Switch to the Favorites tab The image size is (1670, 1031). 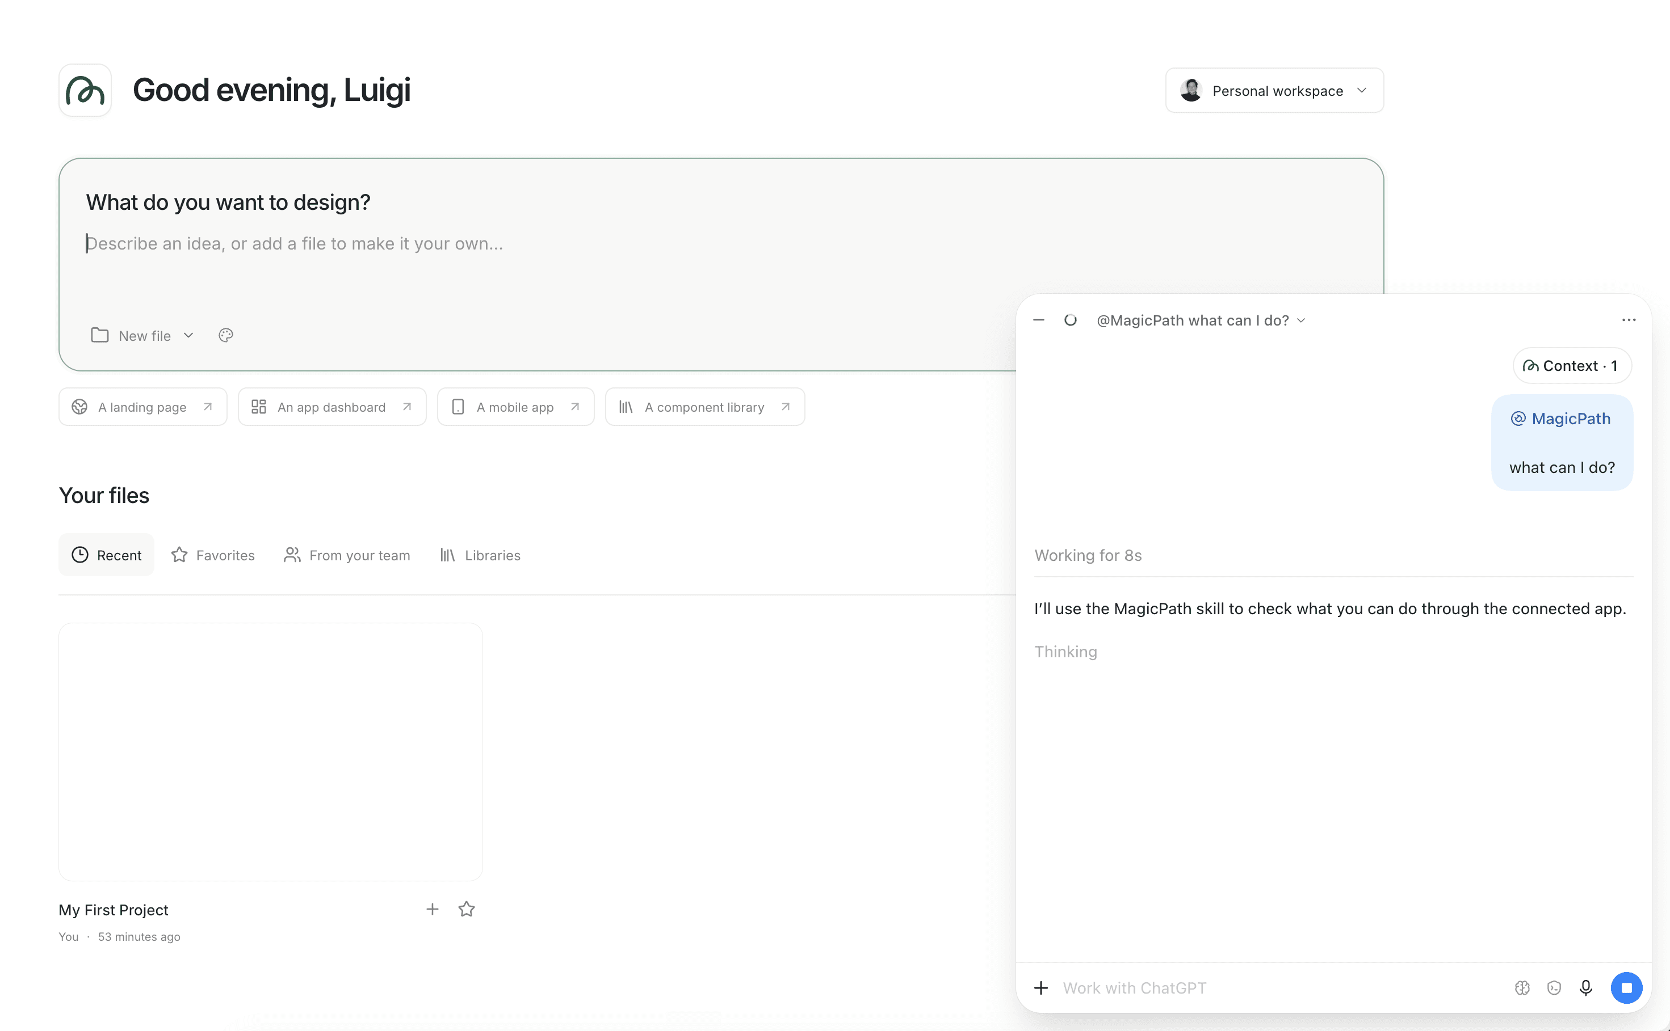213,555
